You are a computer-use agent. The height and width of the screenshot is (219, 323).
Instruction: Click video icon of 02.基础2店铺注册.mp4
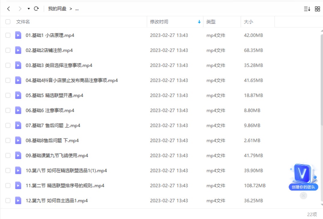tap(18, 50)
